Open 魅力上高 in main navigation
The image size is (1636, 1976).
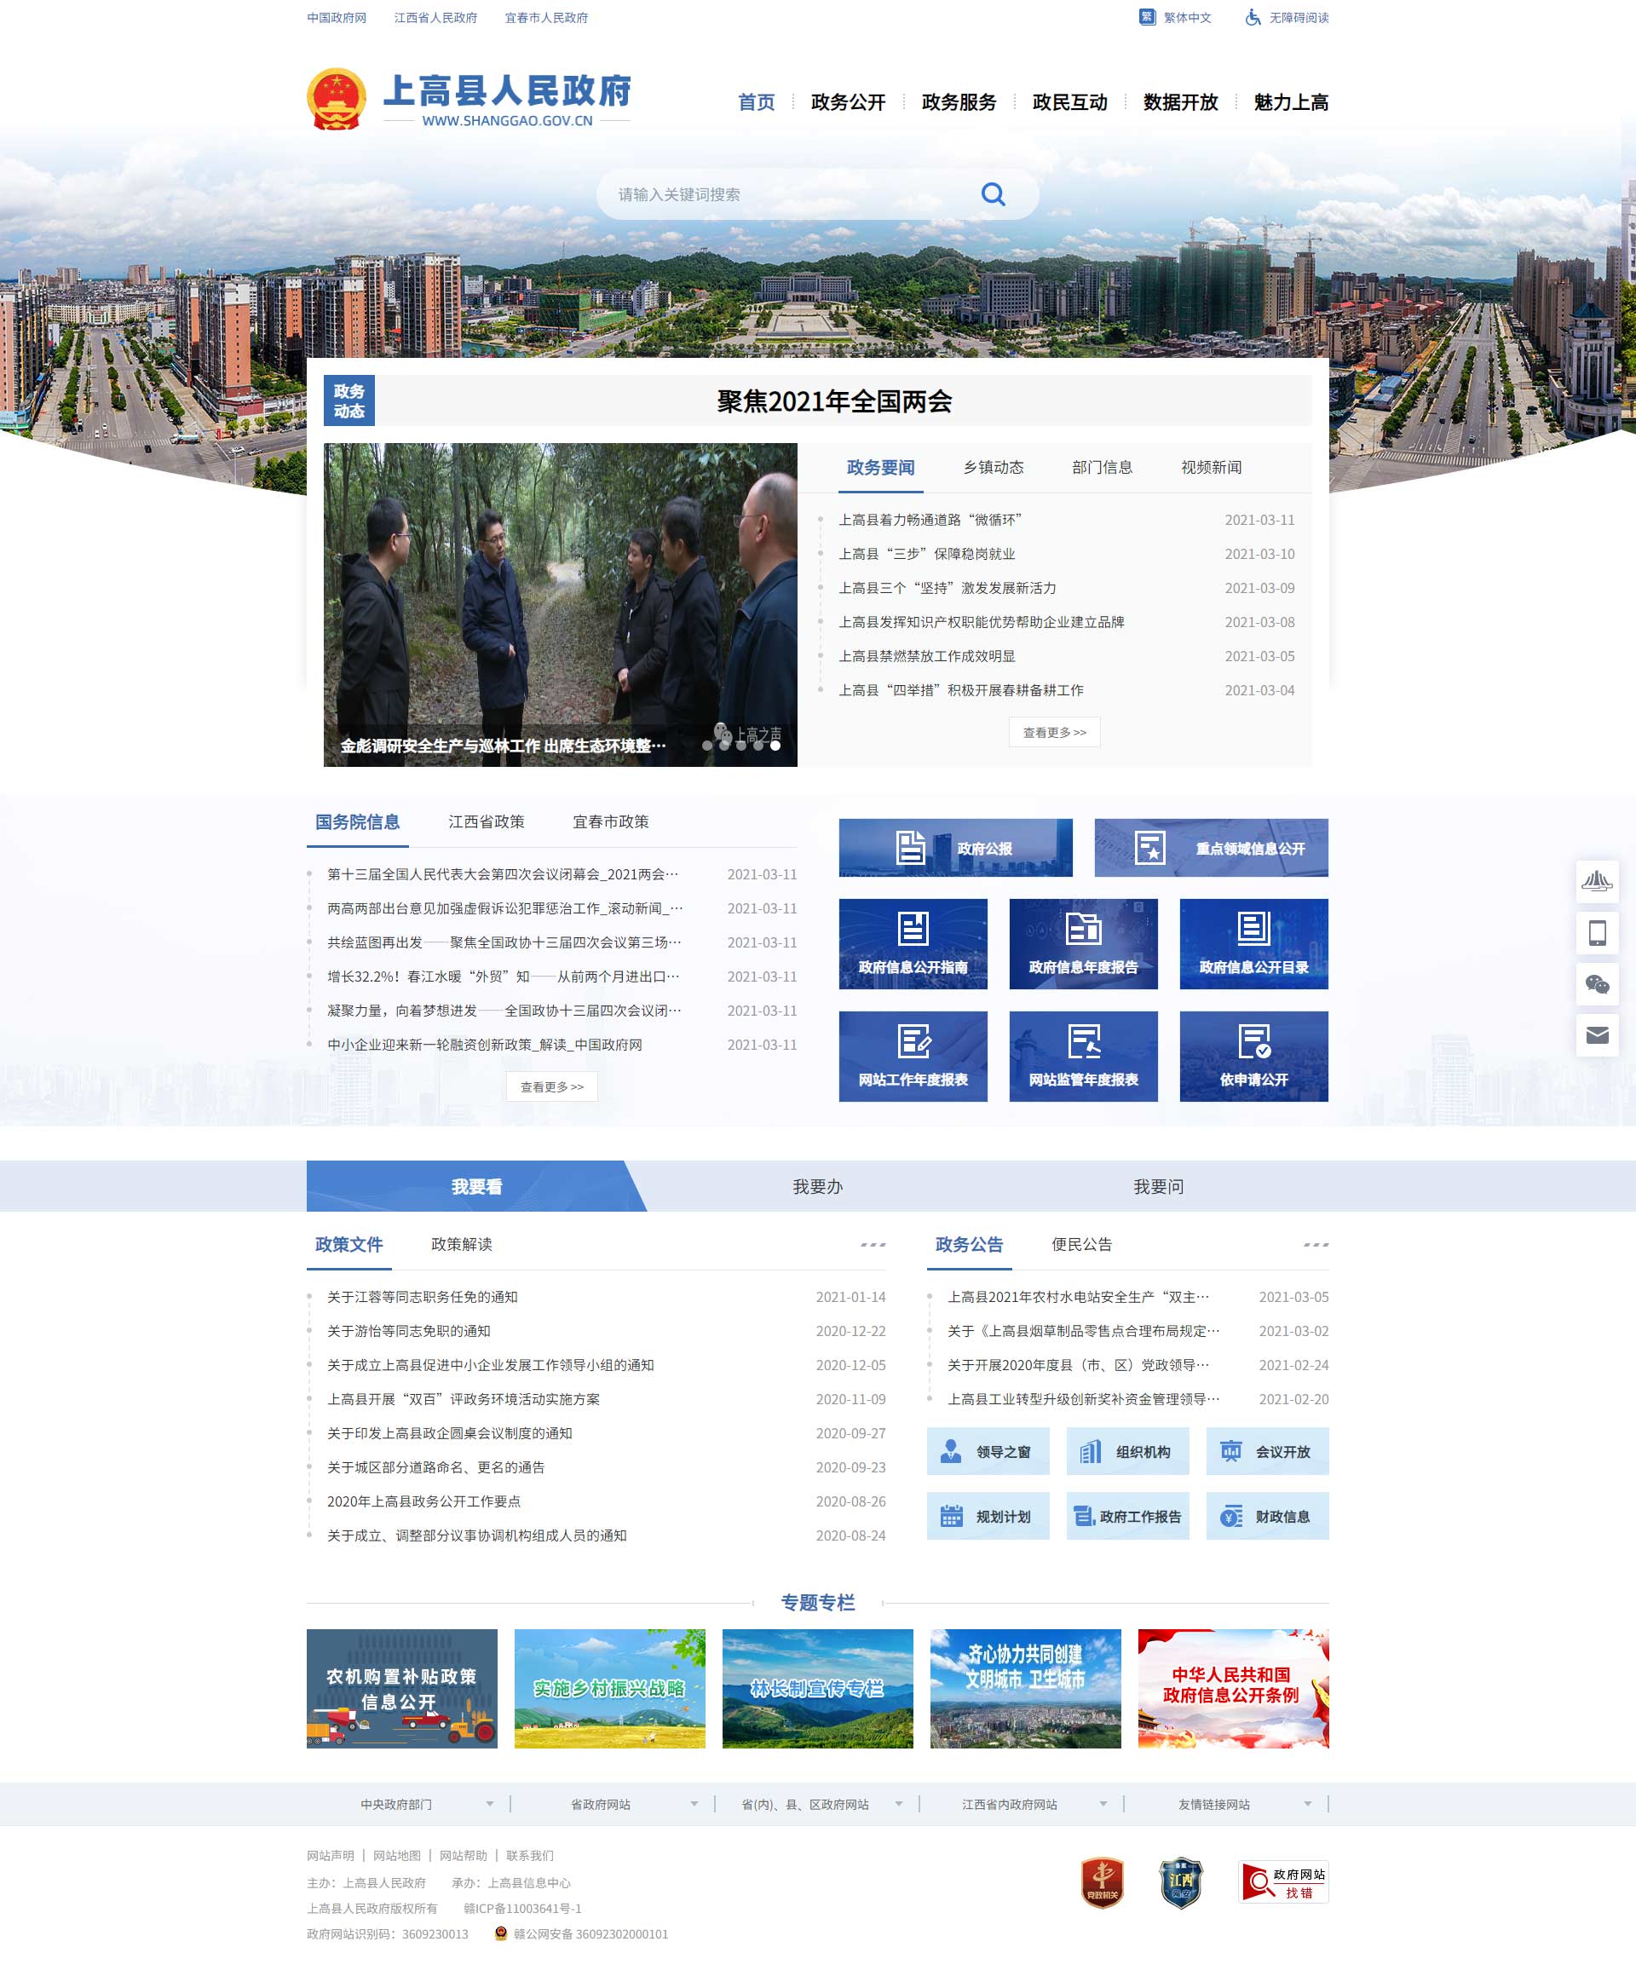click(1291, 101)
